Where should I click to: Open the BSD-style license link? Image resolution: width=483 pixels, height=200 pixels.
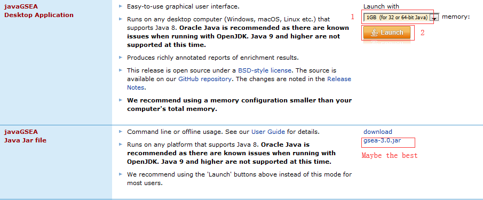coord(263,70)
